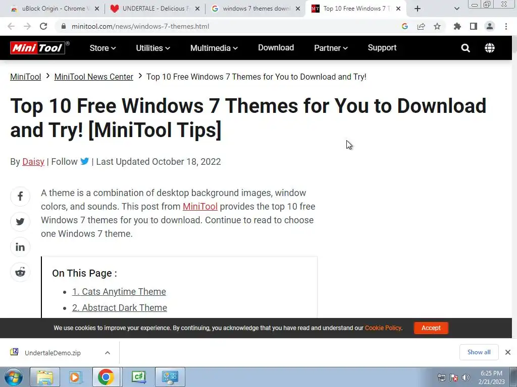Open the Extensions puzzle icon

pyautogui.click(x=457, y=26)
